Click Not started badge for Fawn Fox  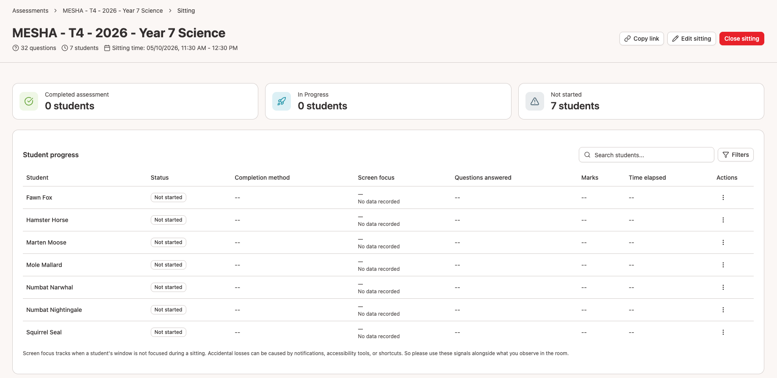[x=168, y=197]
